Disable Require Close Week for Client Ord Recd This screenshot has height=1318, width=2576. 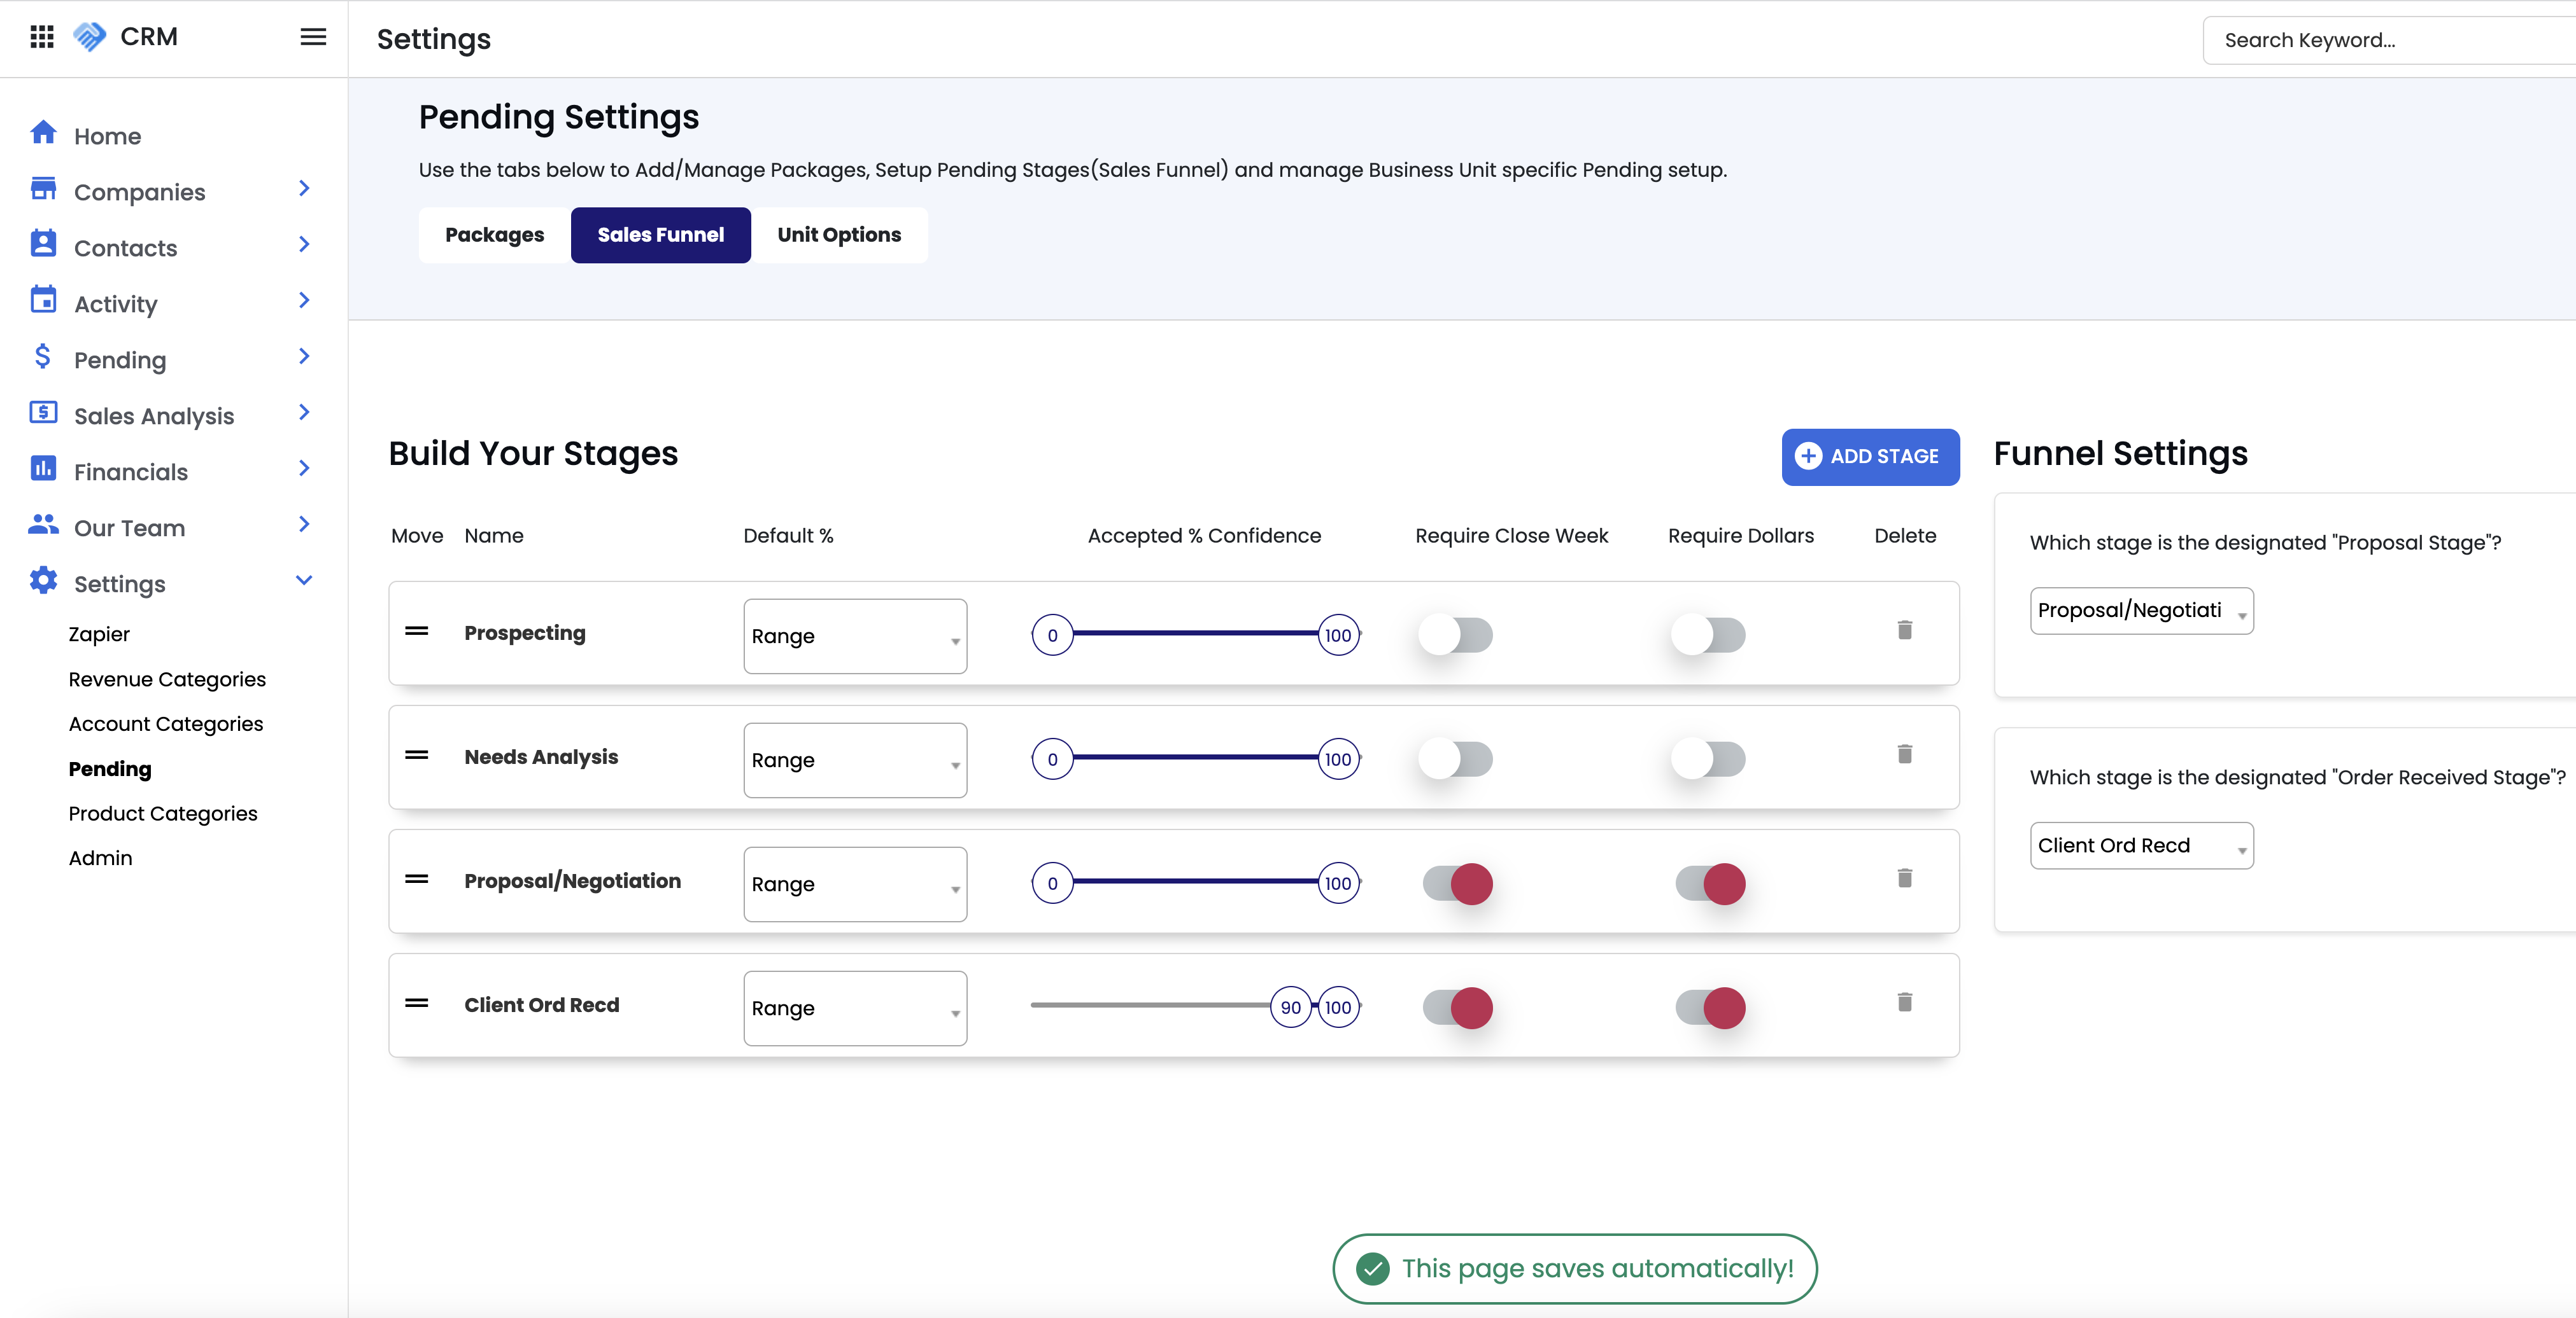pyautogui.click(x=1458, y=1007)
